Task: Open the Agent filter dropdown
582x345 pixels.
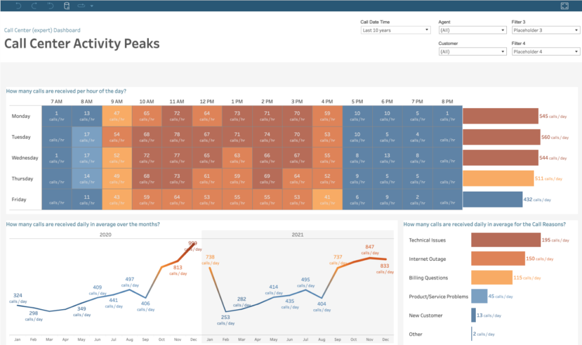Action: [502, 30]
